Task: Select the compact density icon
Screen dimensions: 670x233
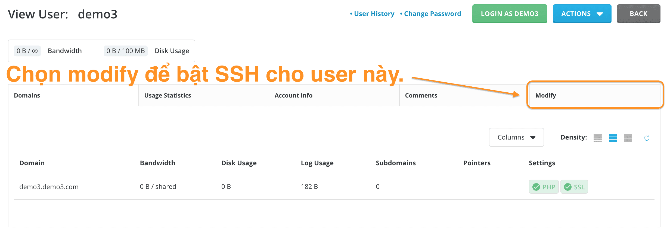Action: 597,138
